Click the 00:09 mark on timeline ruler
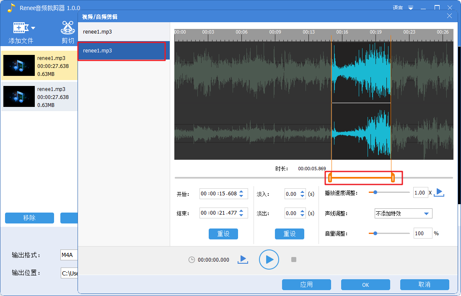The width and height of the screenshot is (461, 296). point(275,32)
